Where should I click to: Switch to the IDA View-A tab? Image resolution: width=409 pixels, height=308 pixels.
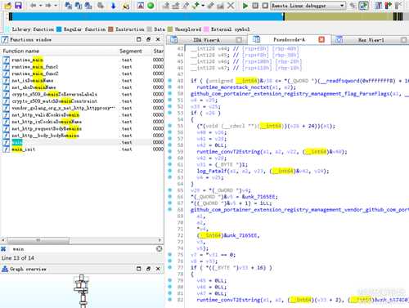point(206,40)
